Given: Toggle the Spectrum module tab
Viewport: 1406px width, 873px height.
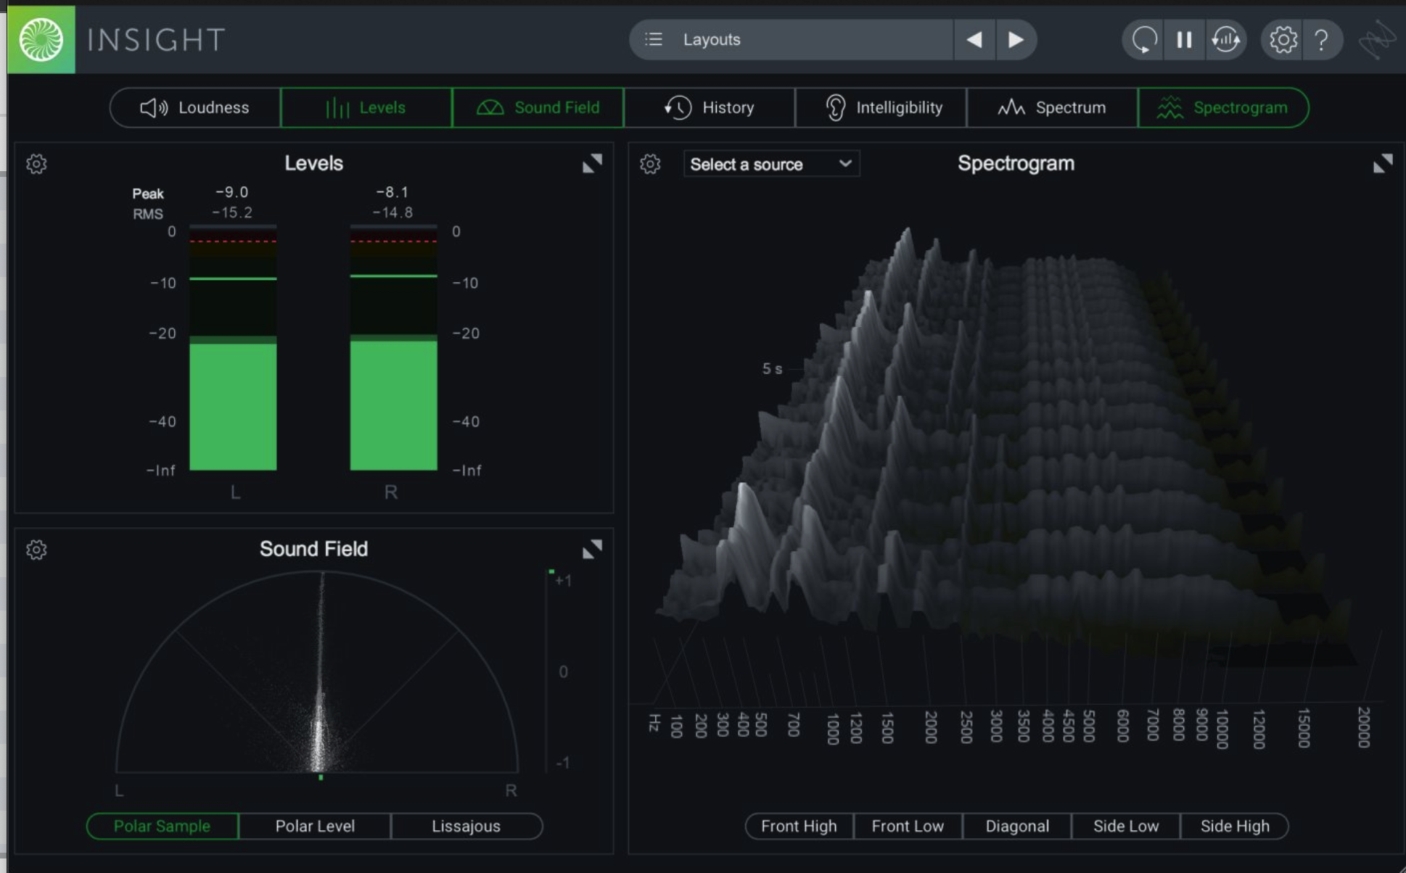Looking at the screenshot, I should point(1052,107).
